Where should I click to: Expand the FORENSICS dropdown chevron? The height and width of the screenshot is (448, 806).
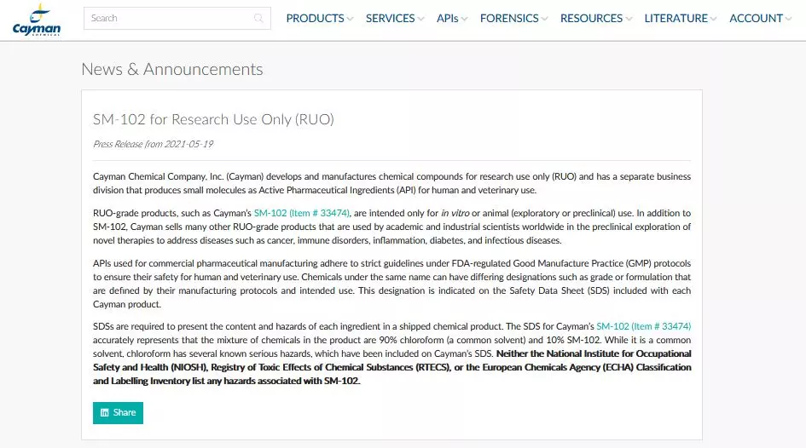(545, 19)
